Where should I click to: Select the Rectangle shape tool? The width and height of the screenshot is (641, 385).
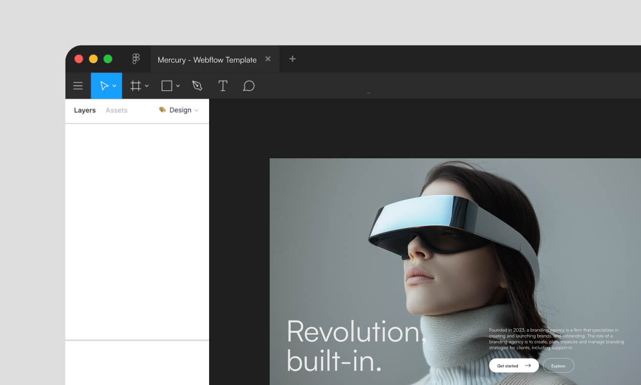coord(166,86)
